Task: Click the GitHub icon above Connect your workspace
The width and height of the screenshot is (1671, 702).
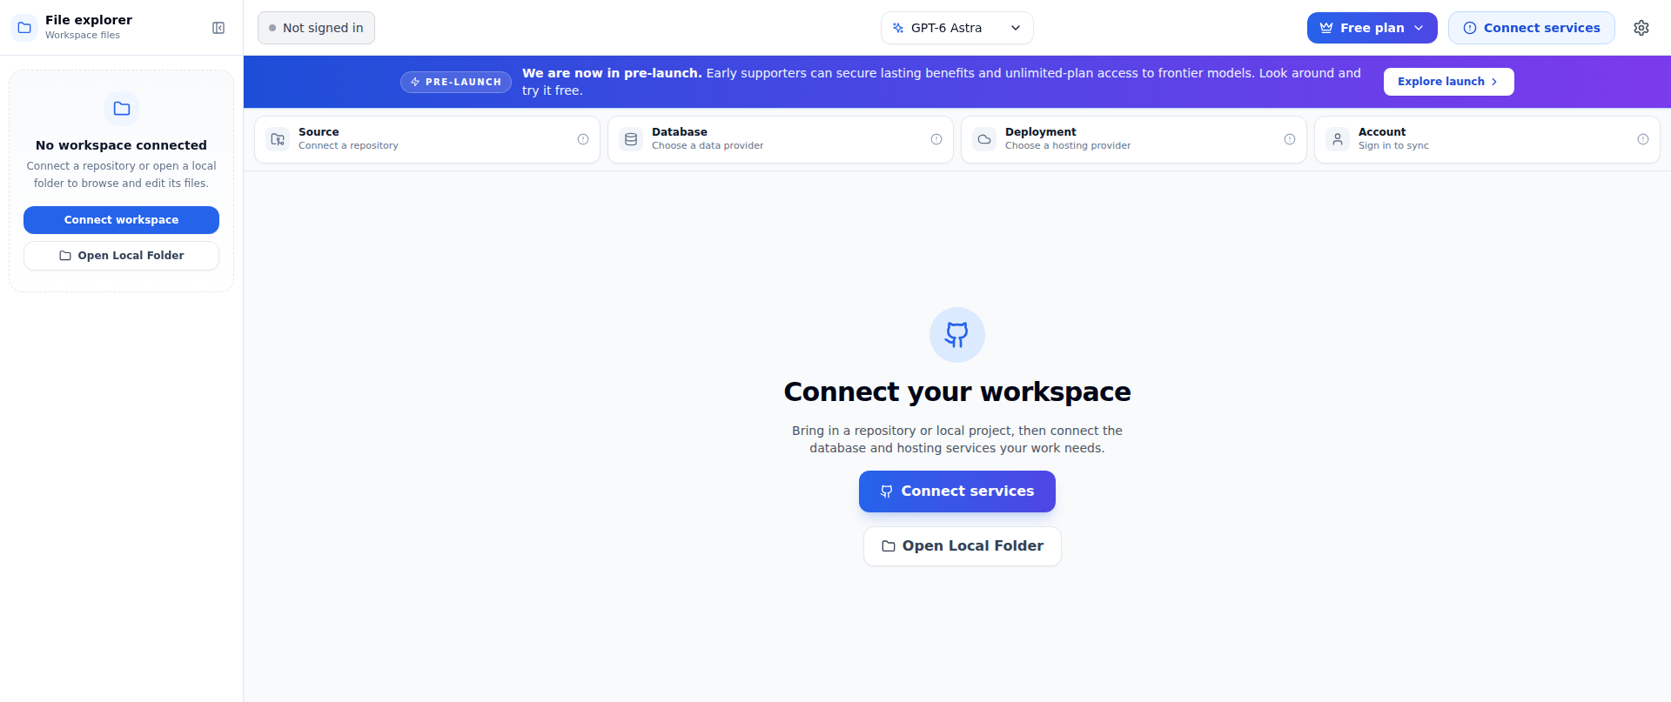Action: point(957,335)
